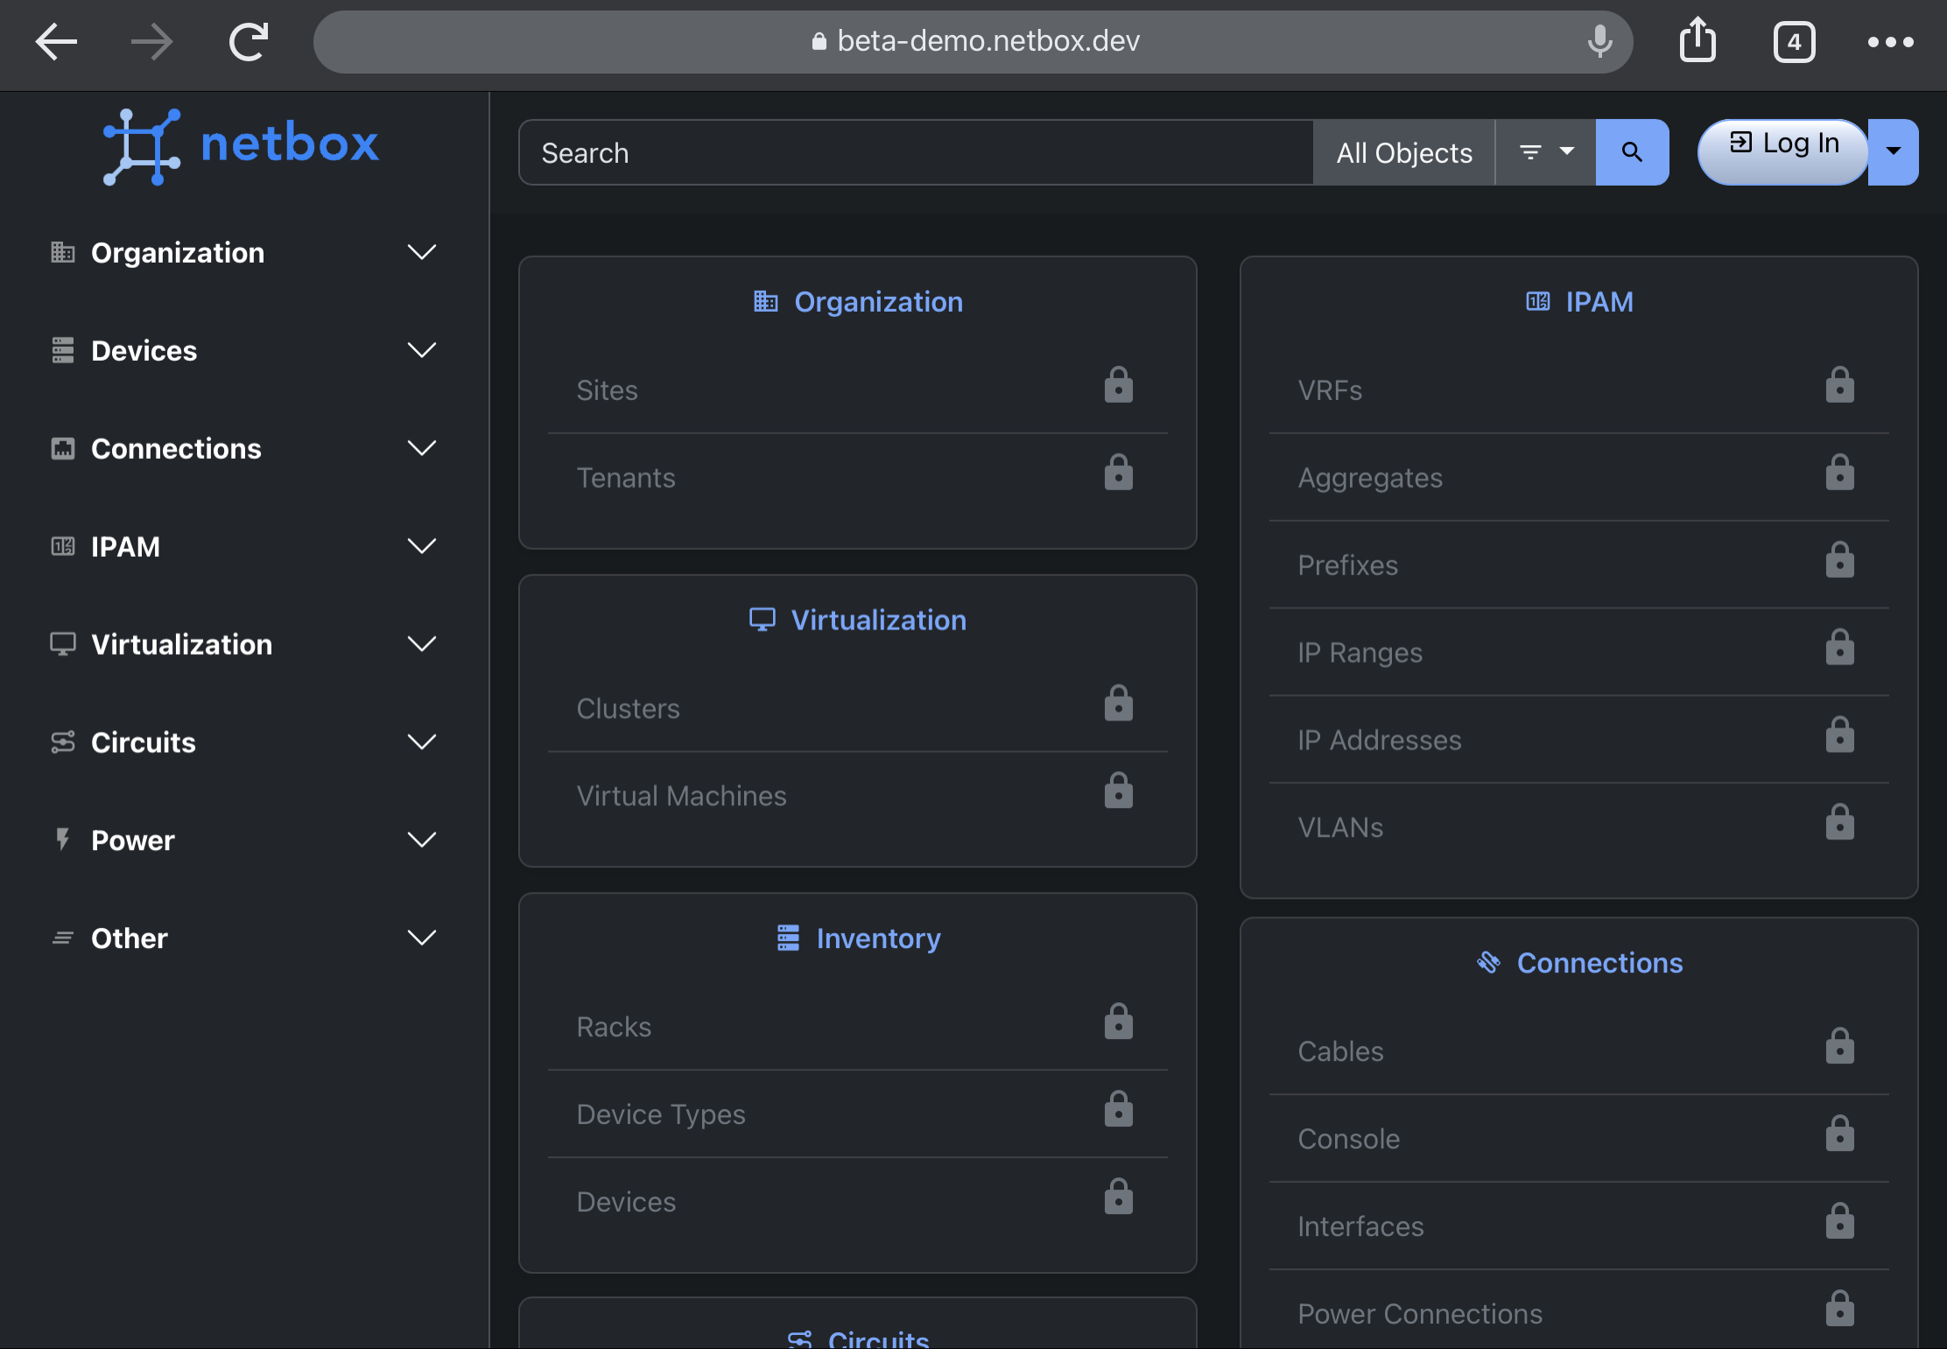The image size is (1947, 1349).
Task: Click the netbox logo
Action: tap(241, 145)
